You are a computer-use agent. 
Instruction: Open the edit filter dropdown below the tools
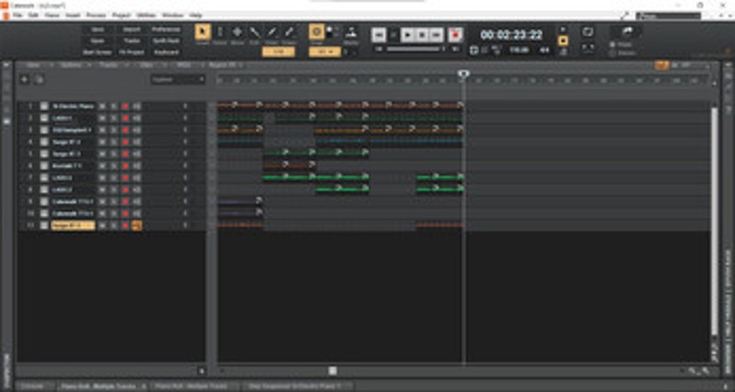(278, 52)
